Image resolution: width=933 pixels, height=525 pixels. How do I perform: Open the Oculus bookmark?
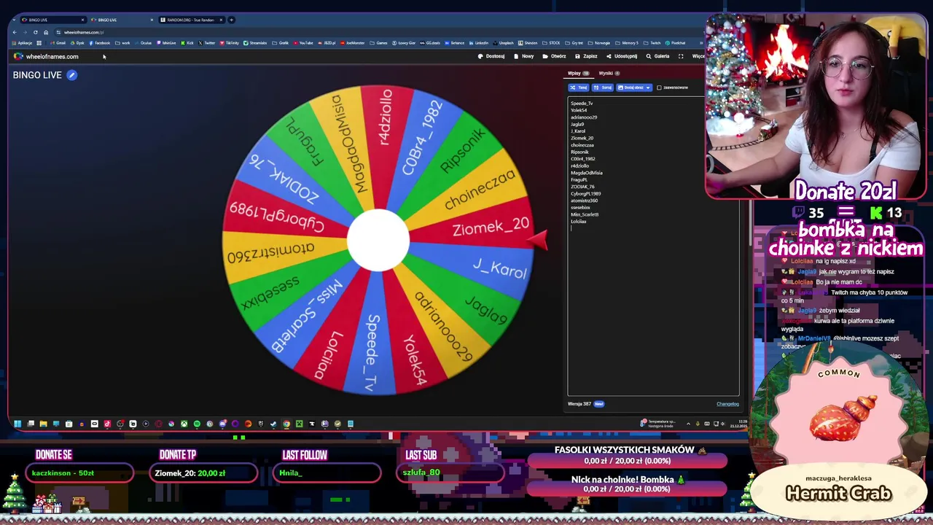[x=143, y=43]
